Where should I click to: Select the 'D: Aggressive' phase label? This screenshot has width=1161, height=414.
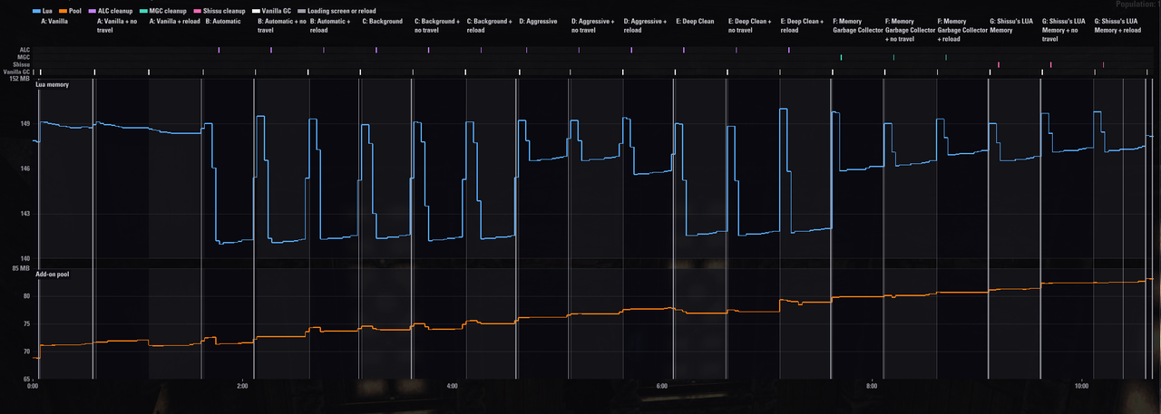tap(538, 21)
